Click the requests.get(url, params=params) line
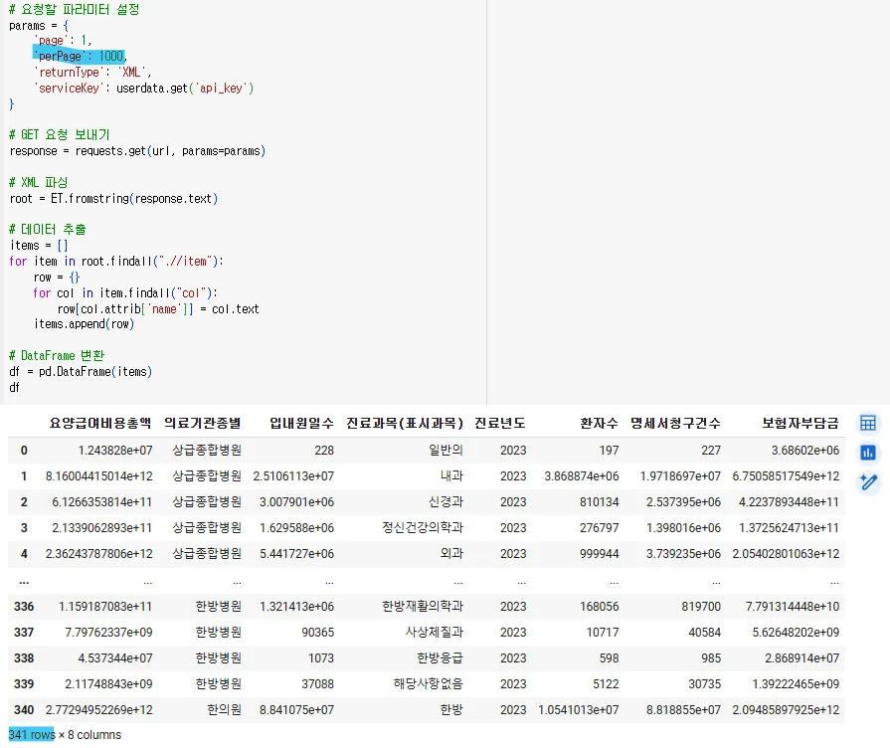The image size is (890, 748). 137,151
